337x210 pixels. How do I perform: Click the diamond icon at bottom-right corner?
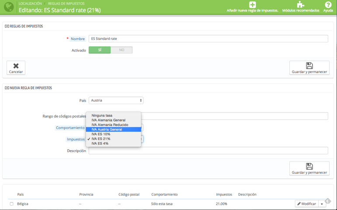(x=328, y=201)
